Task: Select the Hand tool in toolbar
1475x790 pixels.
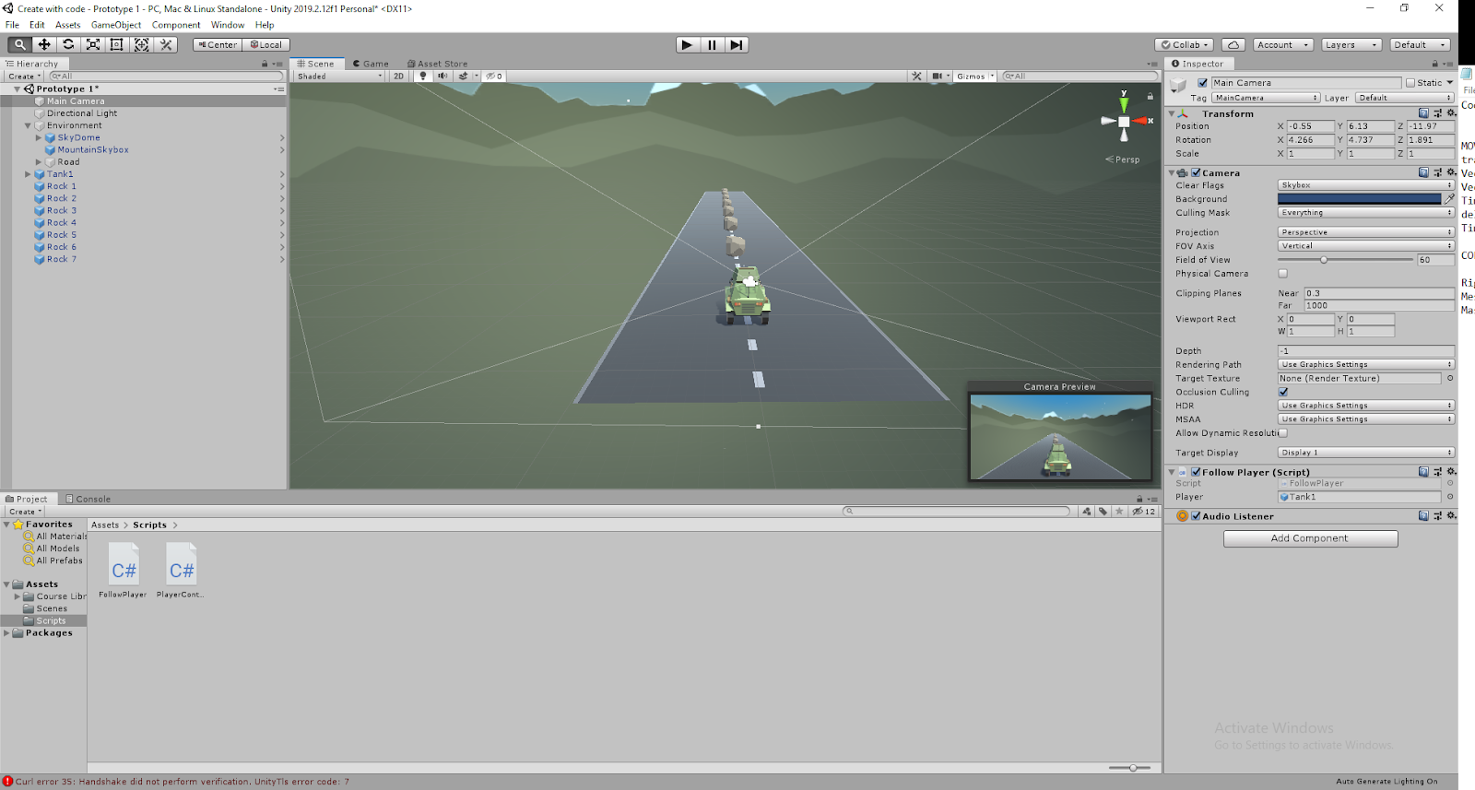Action: point(19,44)
